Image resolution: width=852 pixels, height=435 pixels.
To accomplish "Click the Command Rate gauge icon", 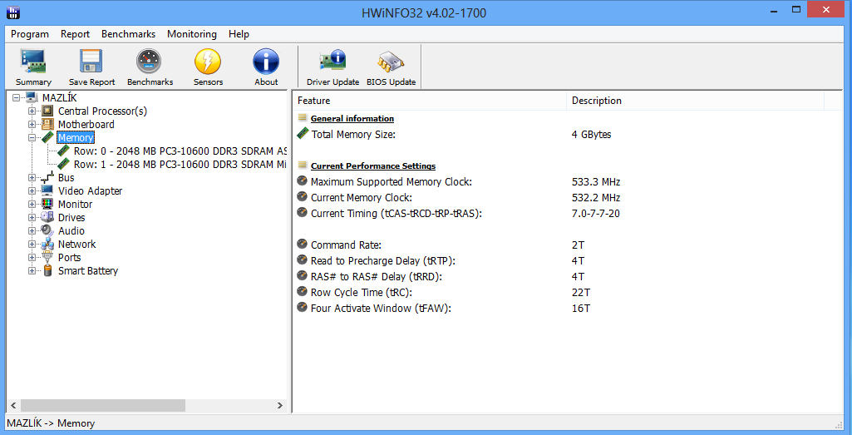I will [302, 245].
